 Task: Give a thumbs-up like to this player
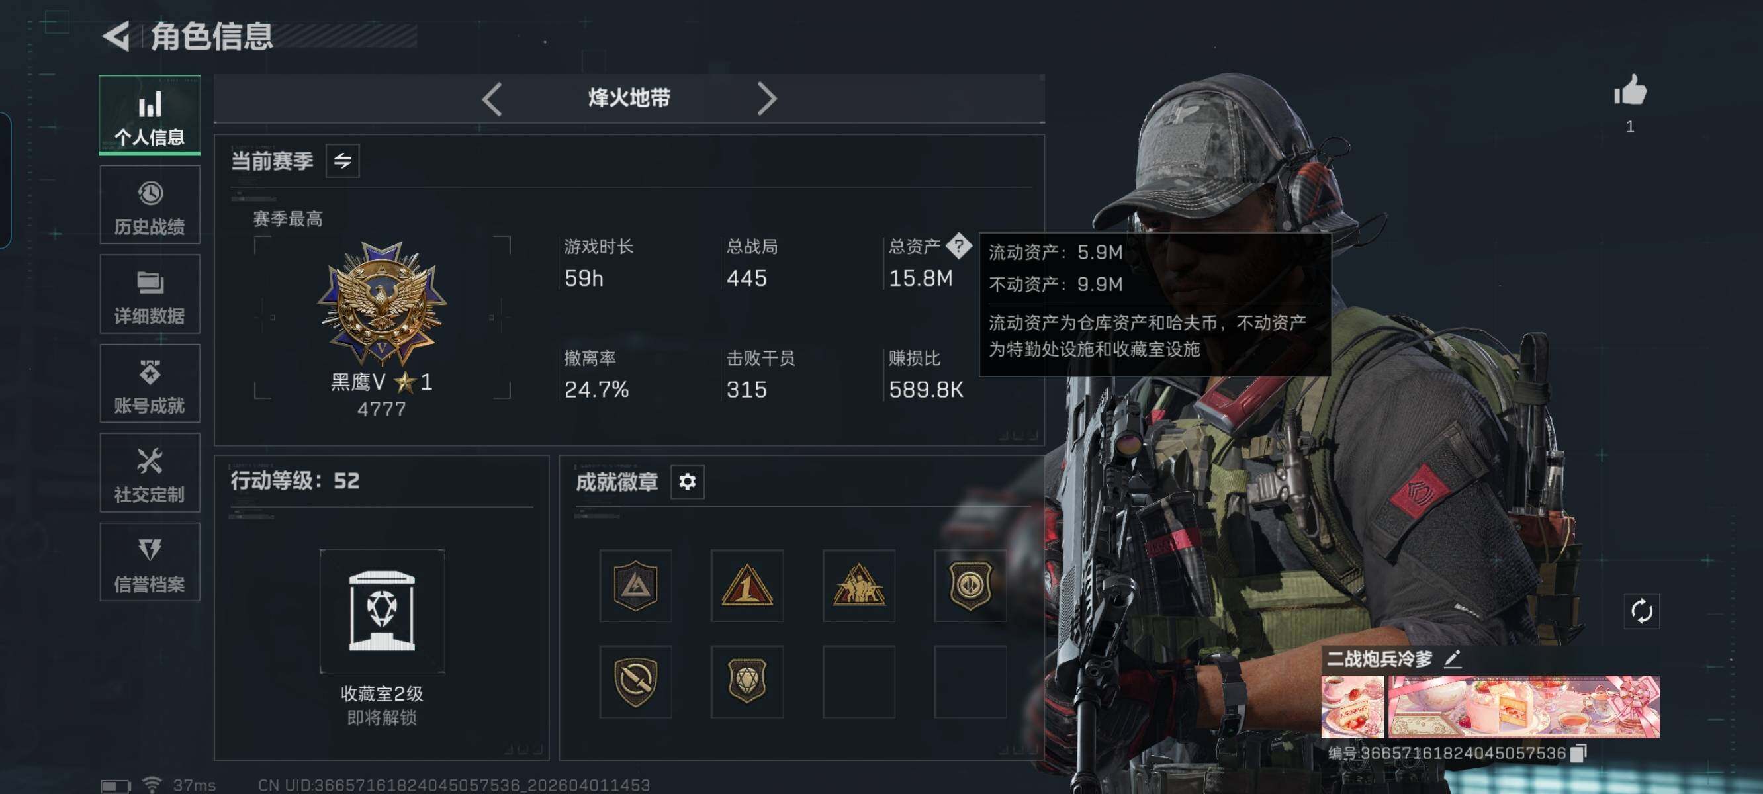[1629, 91]
